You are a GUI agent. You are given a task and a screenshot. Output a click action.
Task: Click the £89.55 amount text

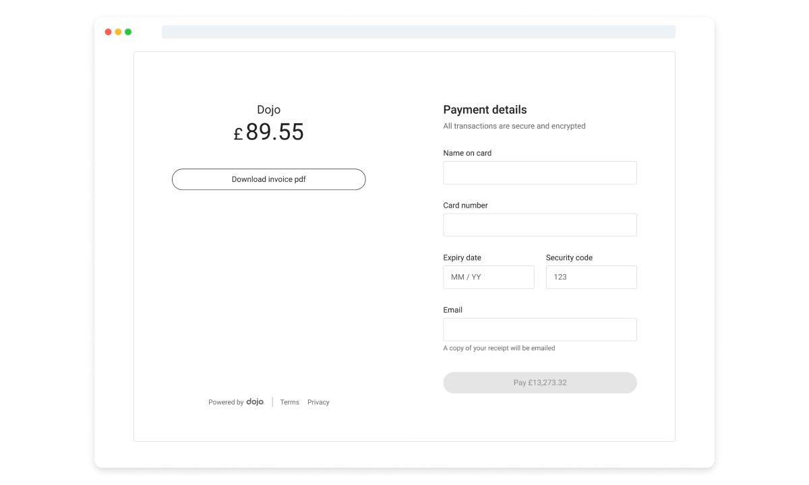pos(269,132)
